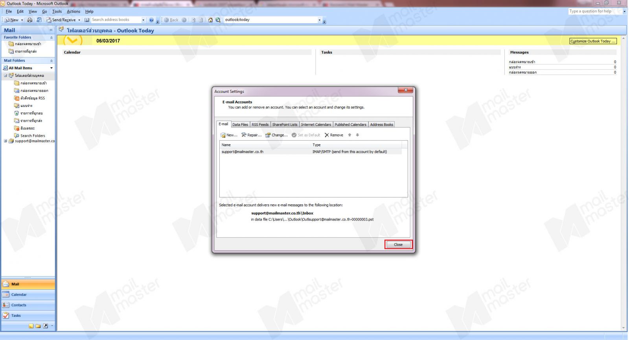Image resolution: width=629 pixels, height=340 pixels.
Task: Open the Edit menu
Action: pyautogui.click(x=20, y=11)
